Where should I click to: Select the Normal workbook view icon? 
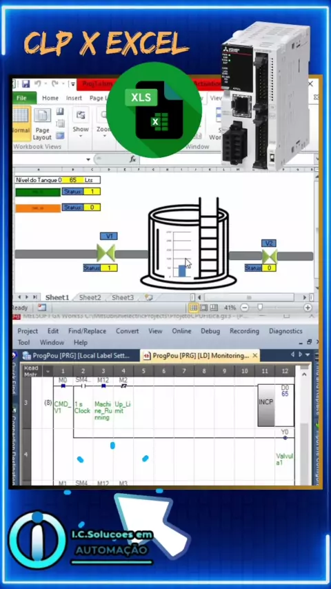[x=20, y=121]
